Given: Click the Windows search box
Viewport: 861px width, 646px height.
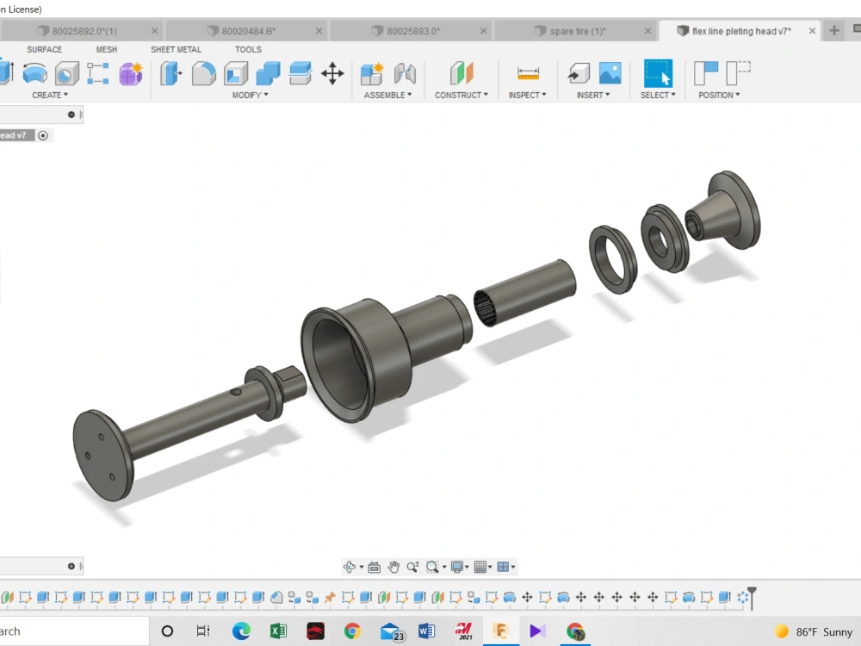Looking at the screenshot, I should [74, 631].
